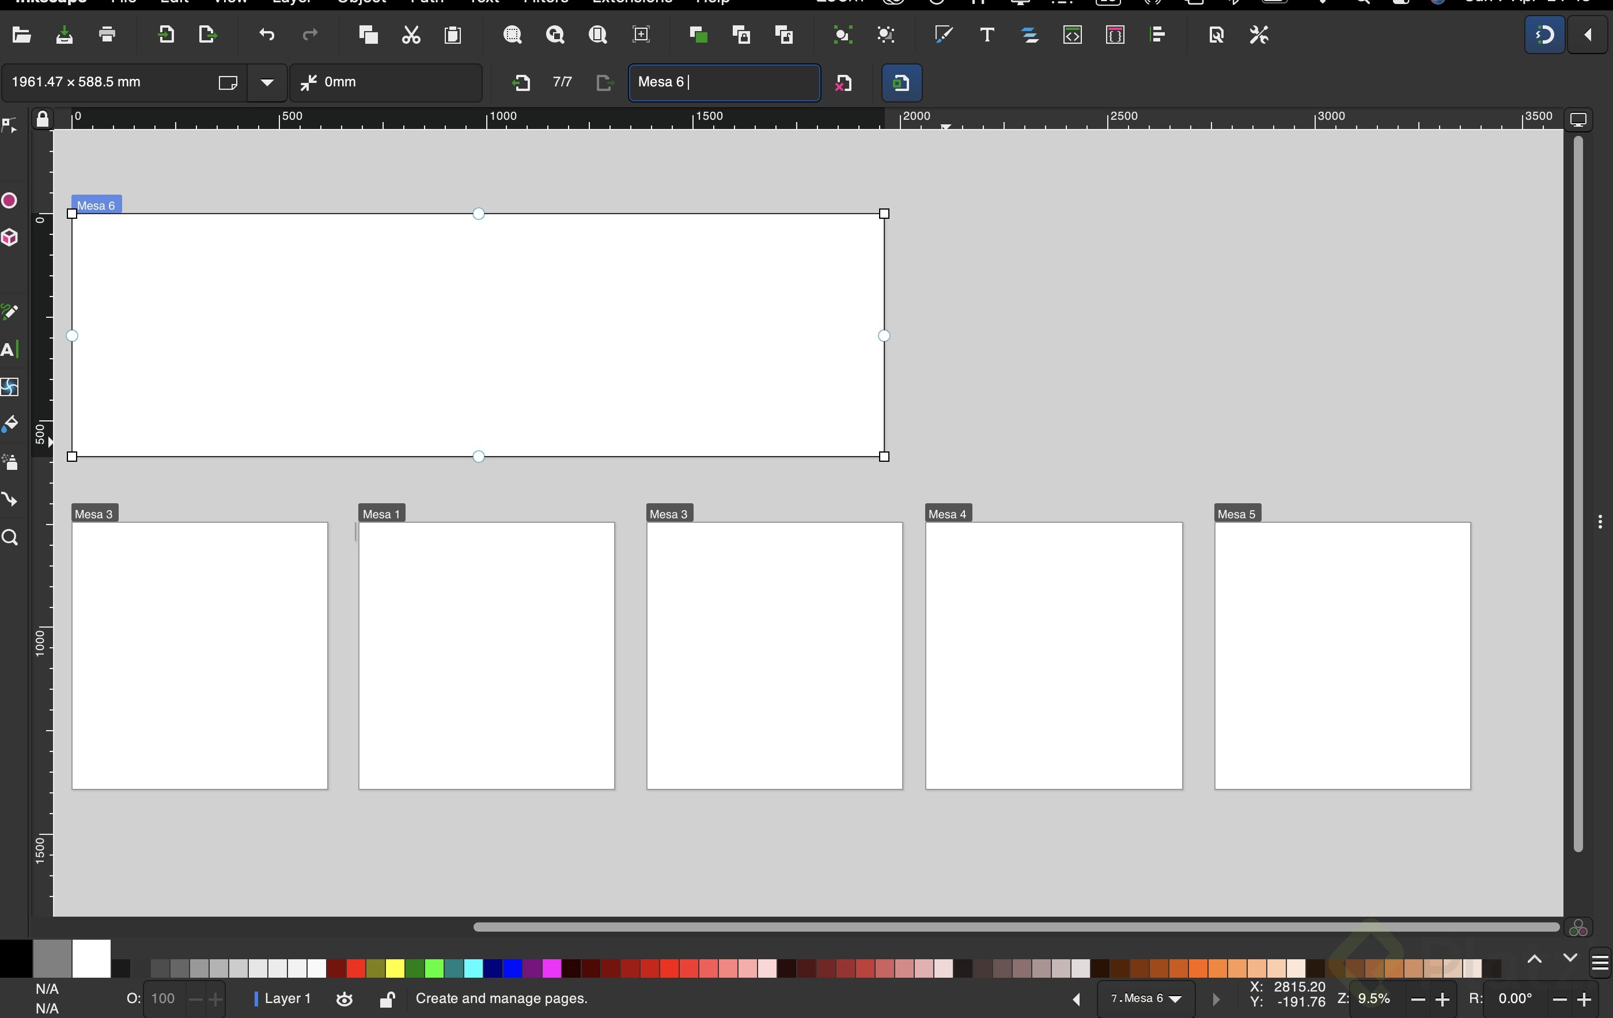Viewport: 1613px width, 1018px height.
Task: Open the '7. Mesa 6' page selector
Action: pyautogui.click(x=1145, y=999)
